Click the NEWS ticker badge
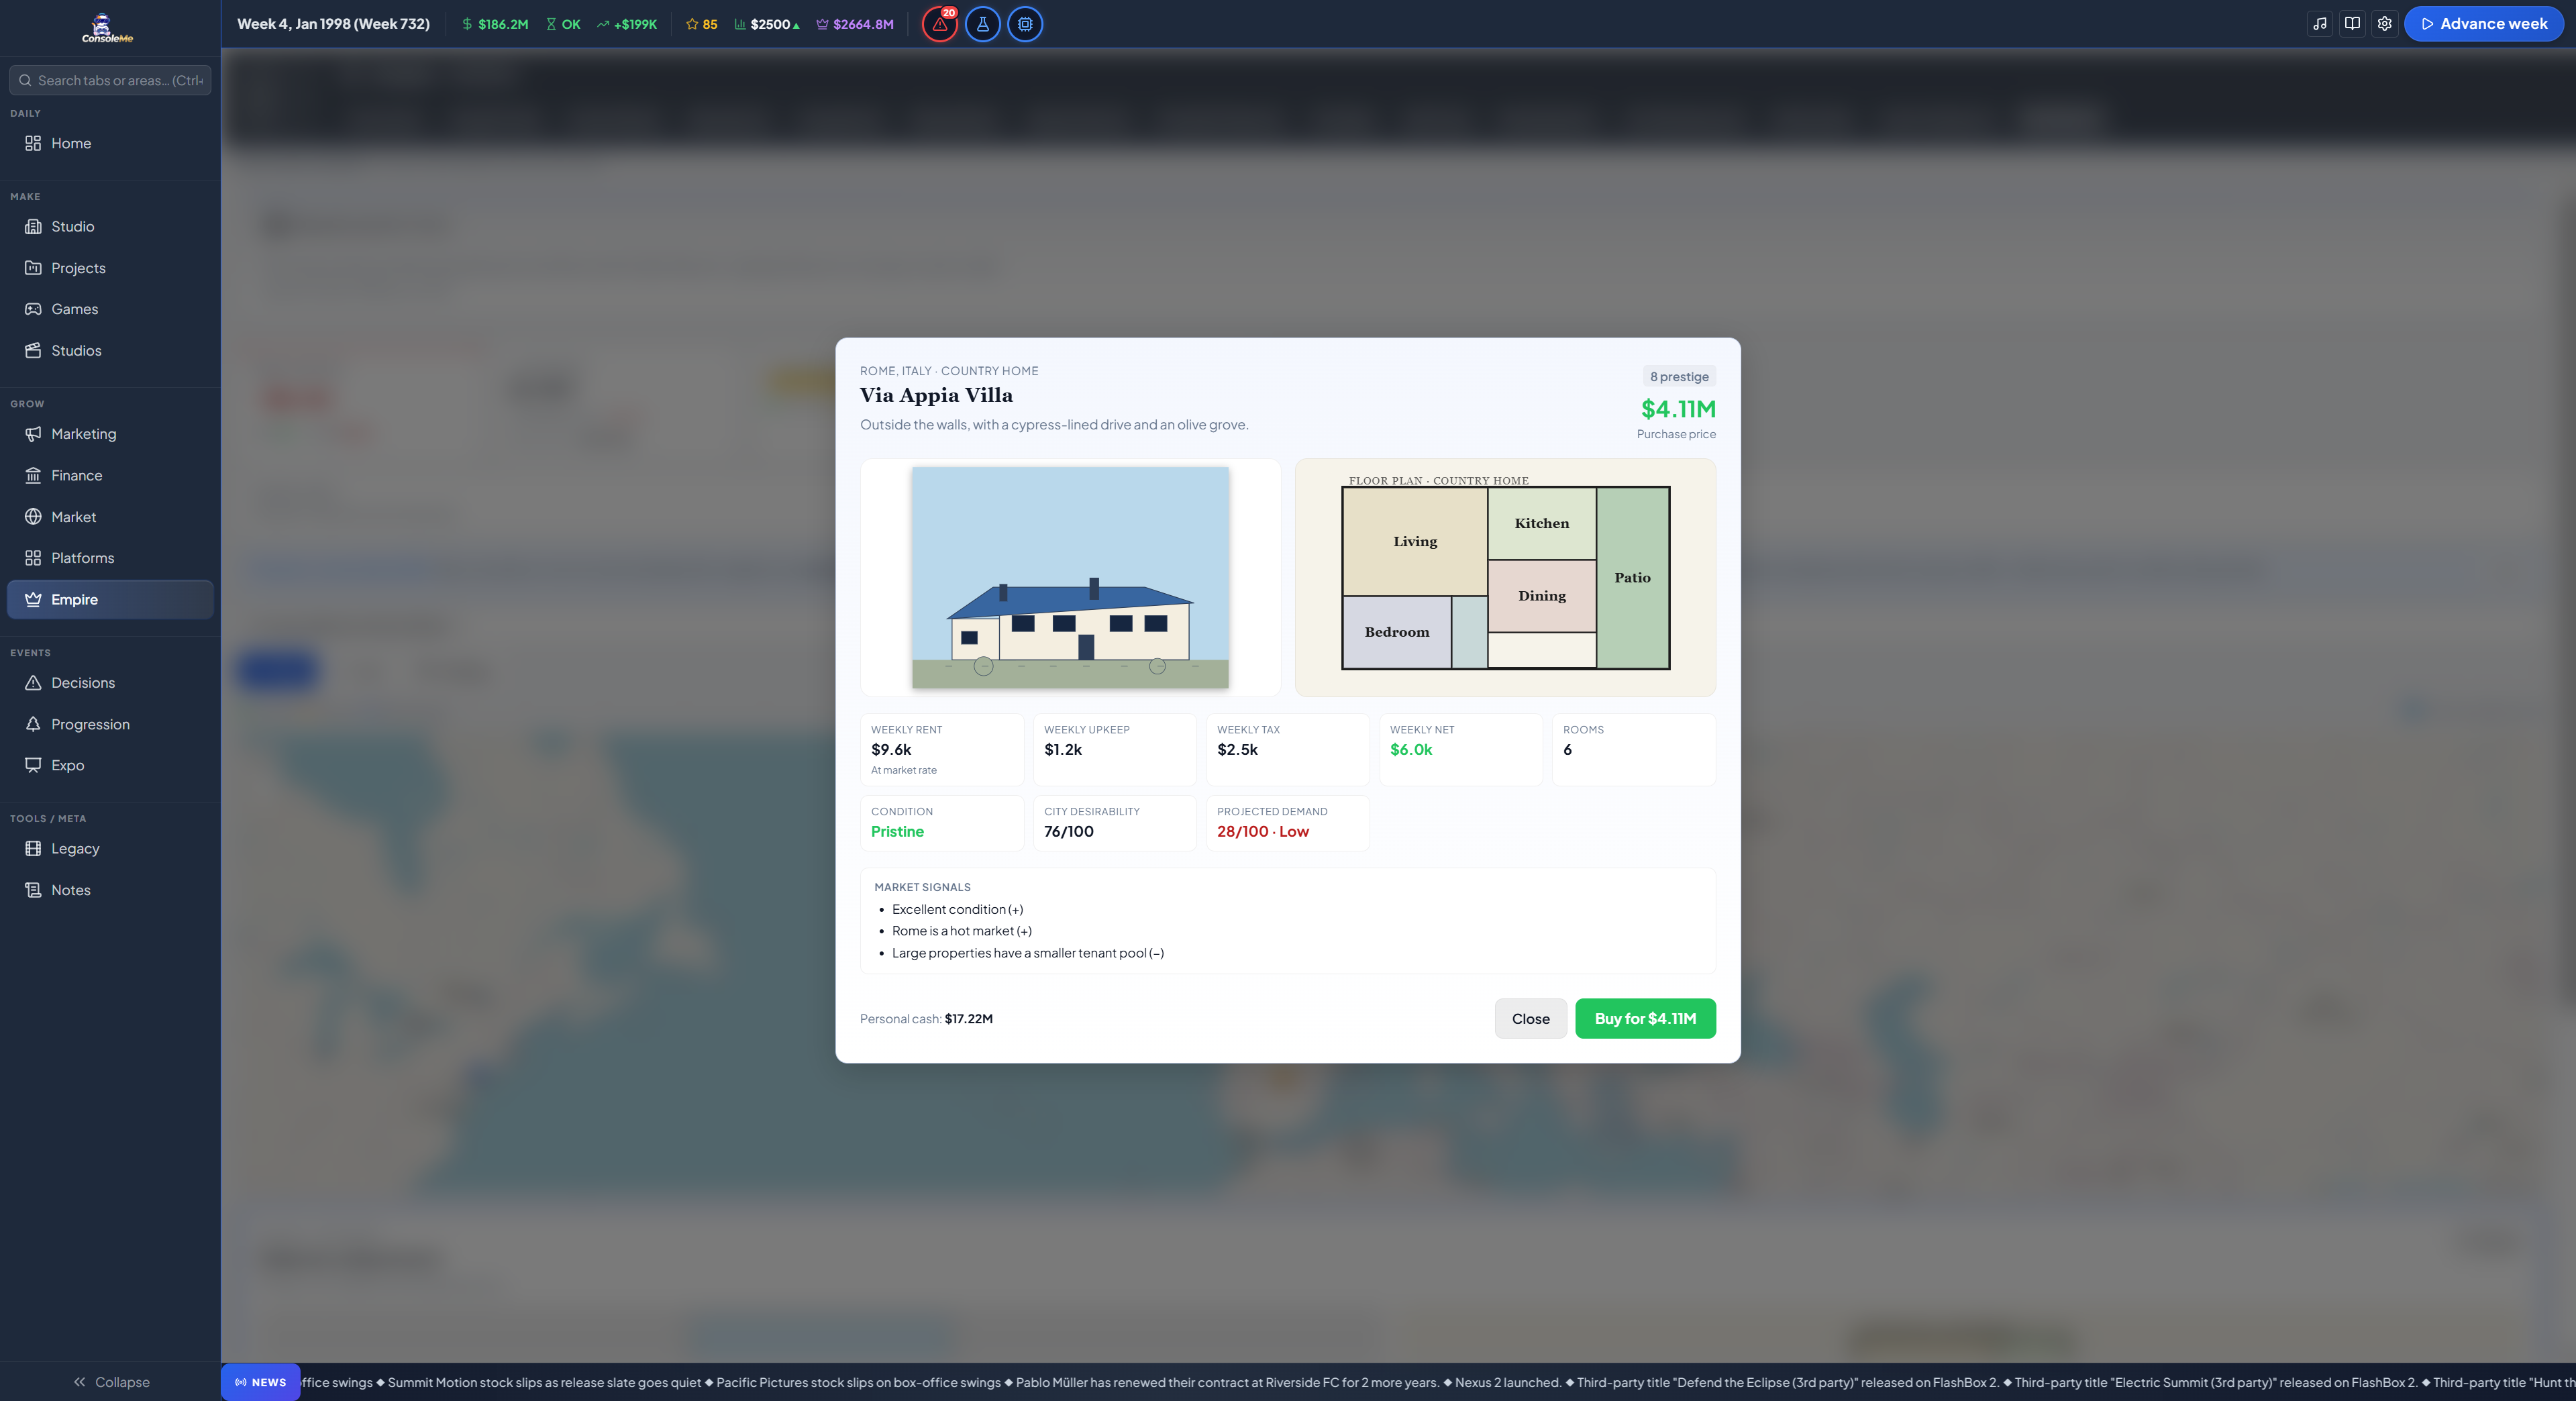 point(261,1382)
